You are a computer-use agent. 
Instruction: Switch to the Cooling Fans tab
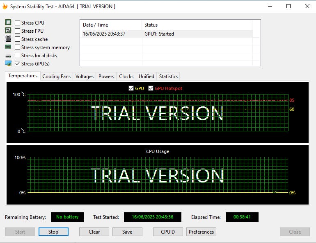click(57, 76)
